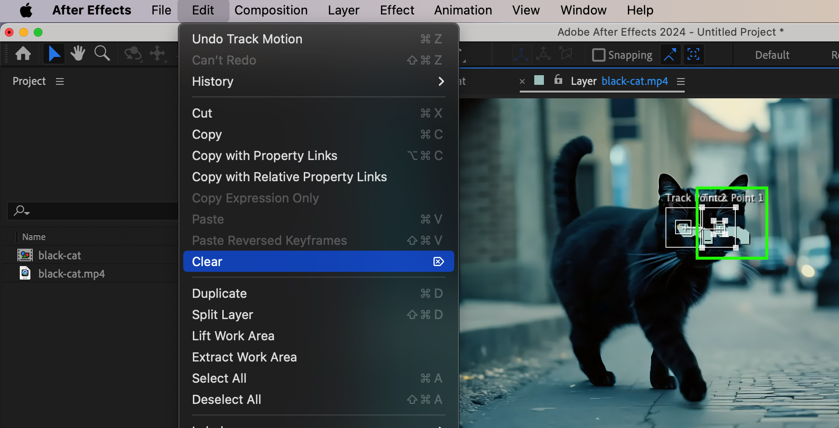
Task: Click the black-cat composition icon
Action: 25,255
